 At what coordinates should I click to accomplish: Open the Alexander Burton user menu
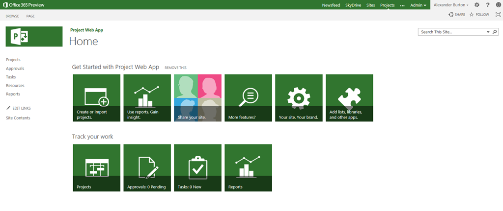point(451,5)
